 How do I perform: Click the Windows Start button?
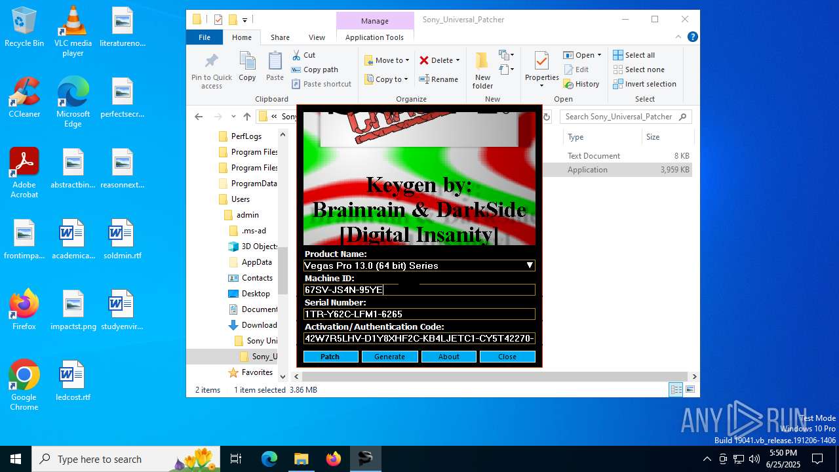pyautogui.click(x=16, y=459)
